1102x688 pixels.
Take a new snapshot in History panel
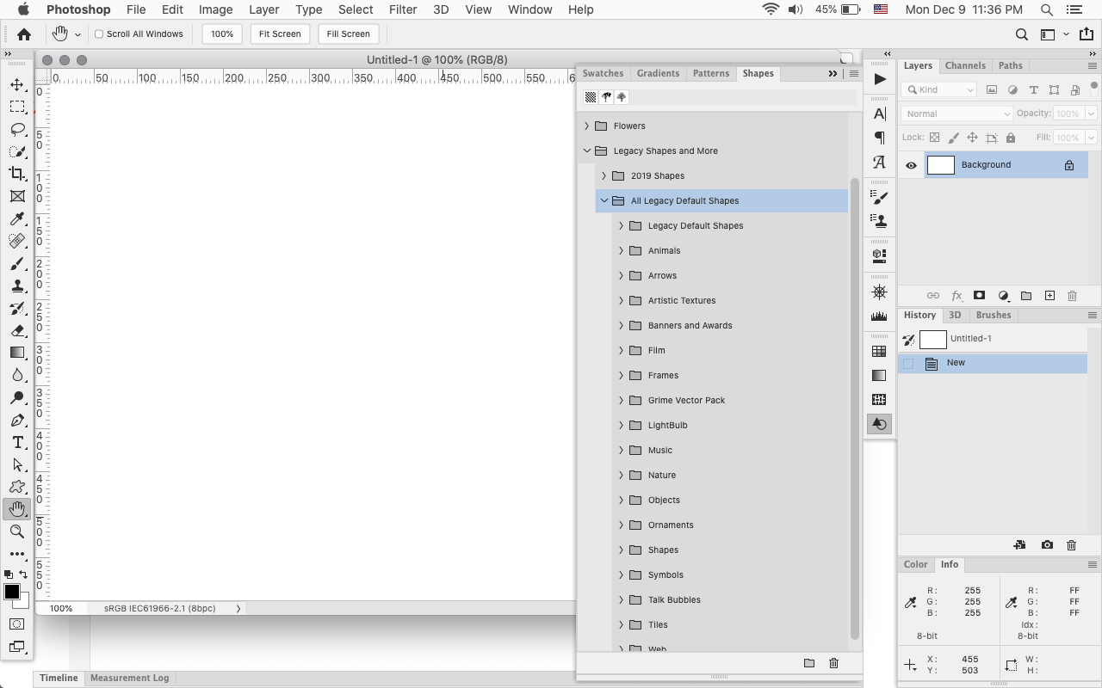[x=1047, y=544]
